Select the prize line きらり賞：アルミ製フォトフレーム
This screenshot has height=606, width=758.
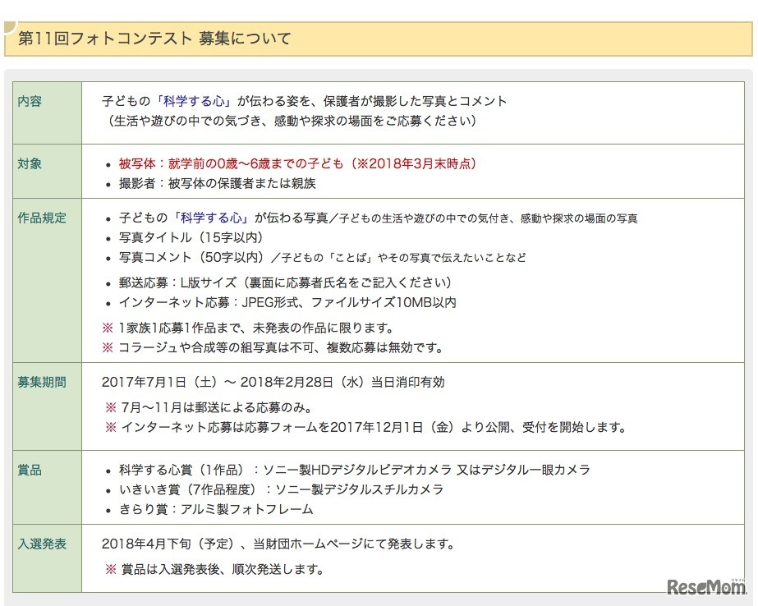[216, 509]
